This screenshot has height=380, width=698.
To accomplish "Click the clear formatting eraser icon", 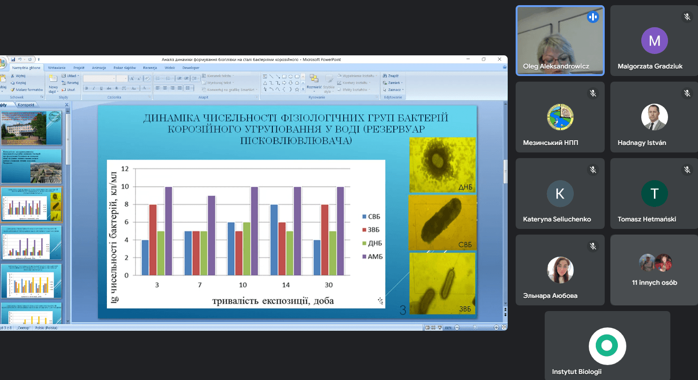I will 147,78.
